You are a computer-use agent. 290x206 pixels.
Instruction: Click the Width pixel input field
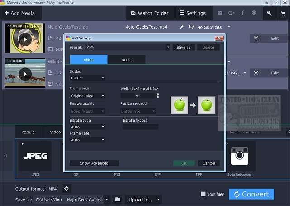coord(127,96)
